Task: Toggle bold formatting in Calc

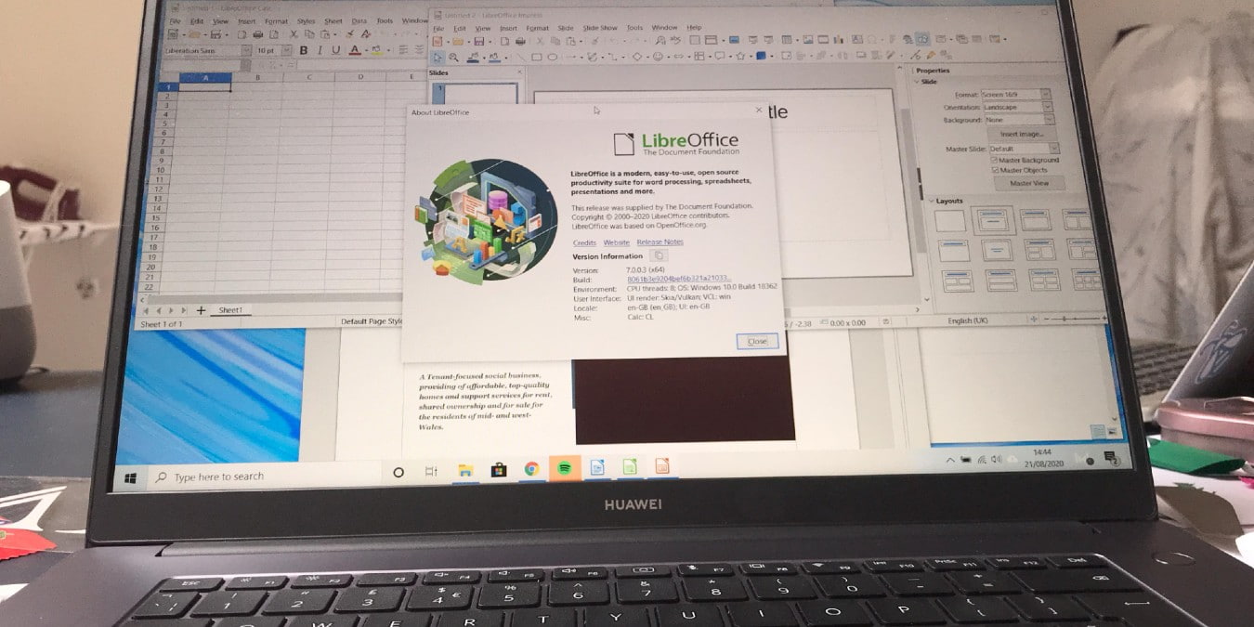Action: pos(305,49)
